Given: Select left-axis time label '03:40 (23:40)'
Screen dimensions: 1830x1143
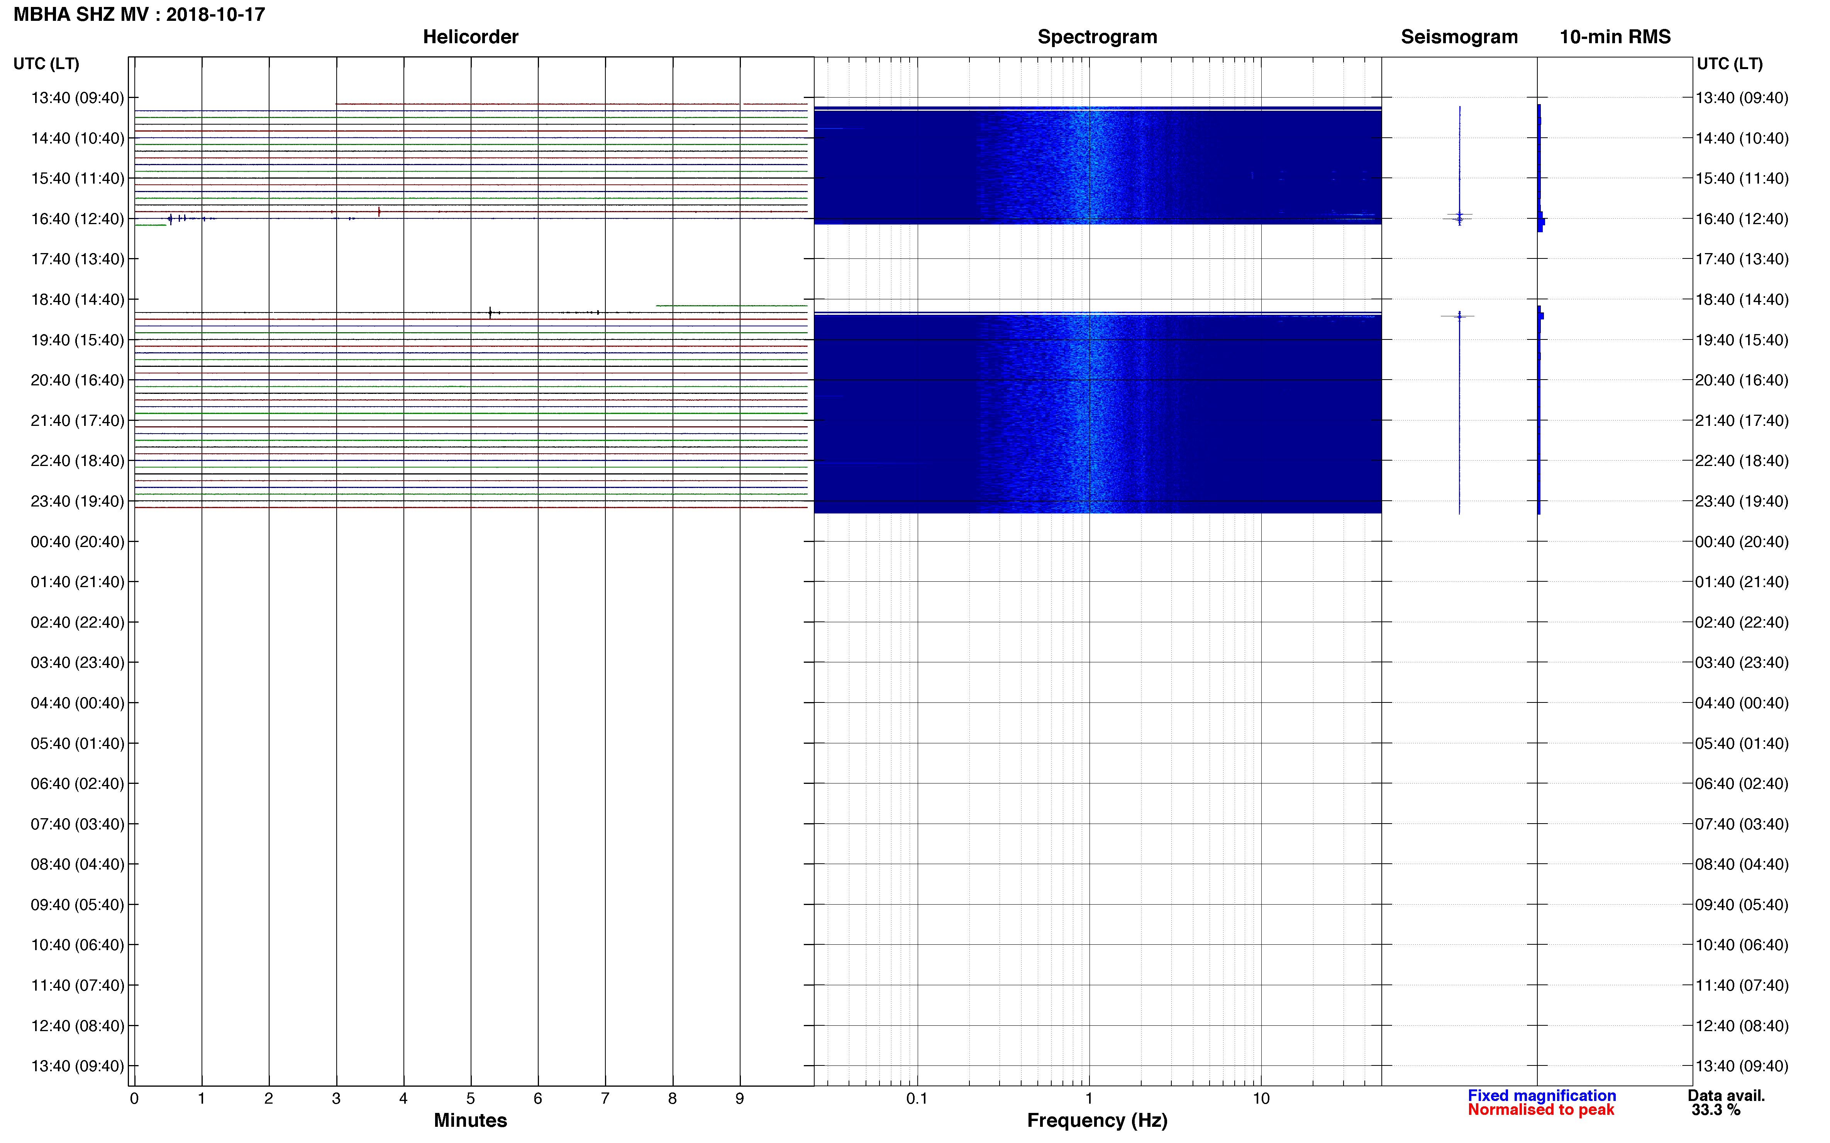Looking at the screenshot, I should [77, 662].
